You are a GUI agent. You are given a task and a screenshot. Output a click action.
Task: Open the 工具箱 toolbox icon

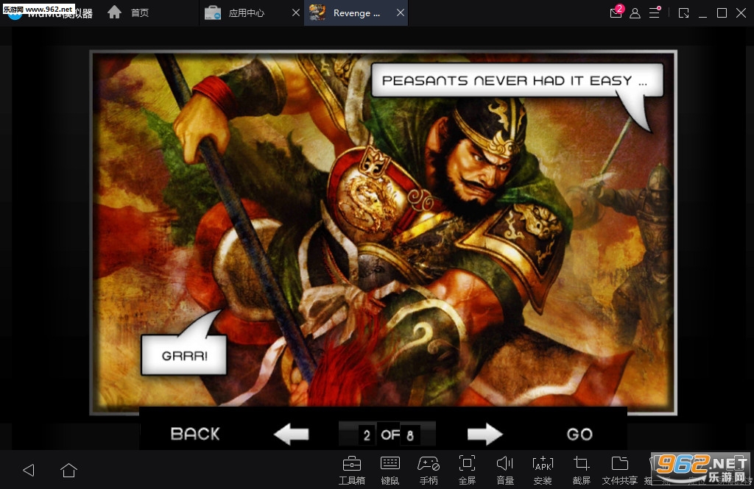click(x=351, y=469)
